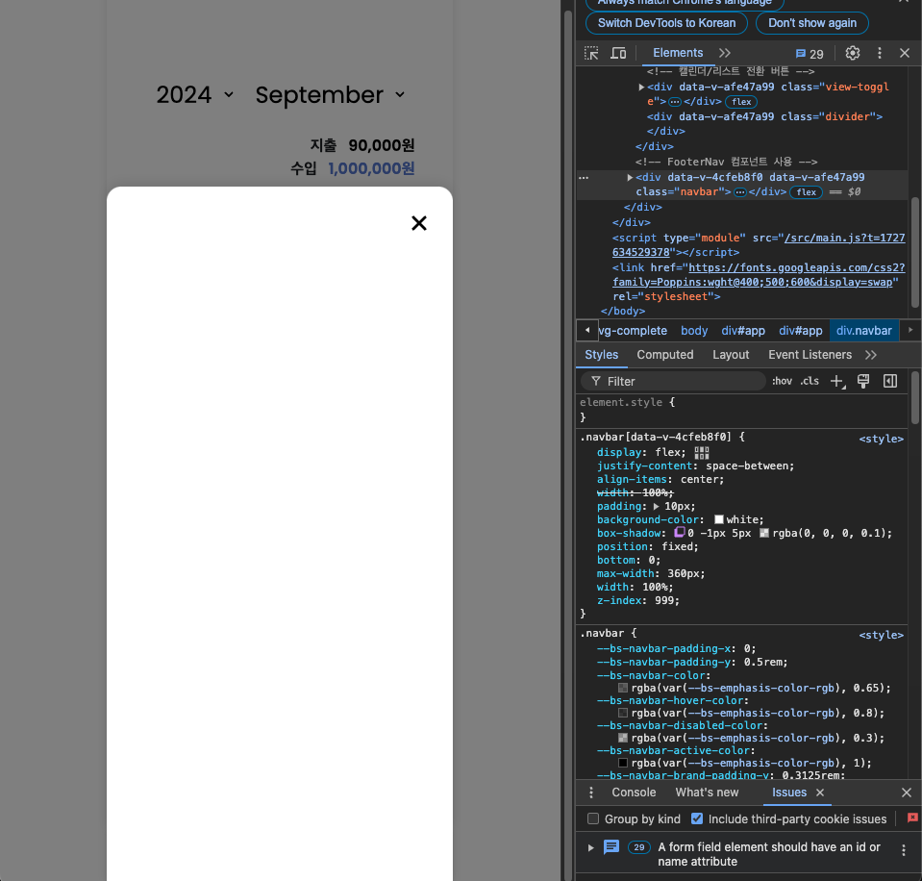
Task: Open DevTools settings gear
Action: pos(852,53)
